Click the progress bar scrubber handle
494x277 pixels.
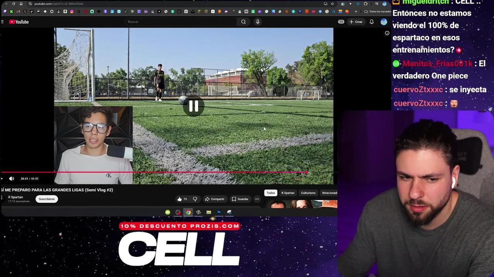point(306,172)
